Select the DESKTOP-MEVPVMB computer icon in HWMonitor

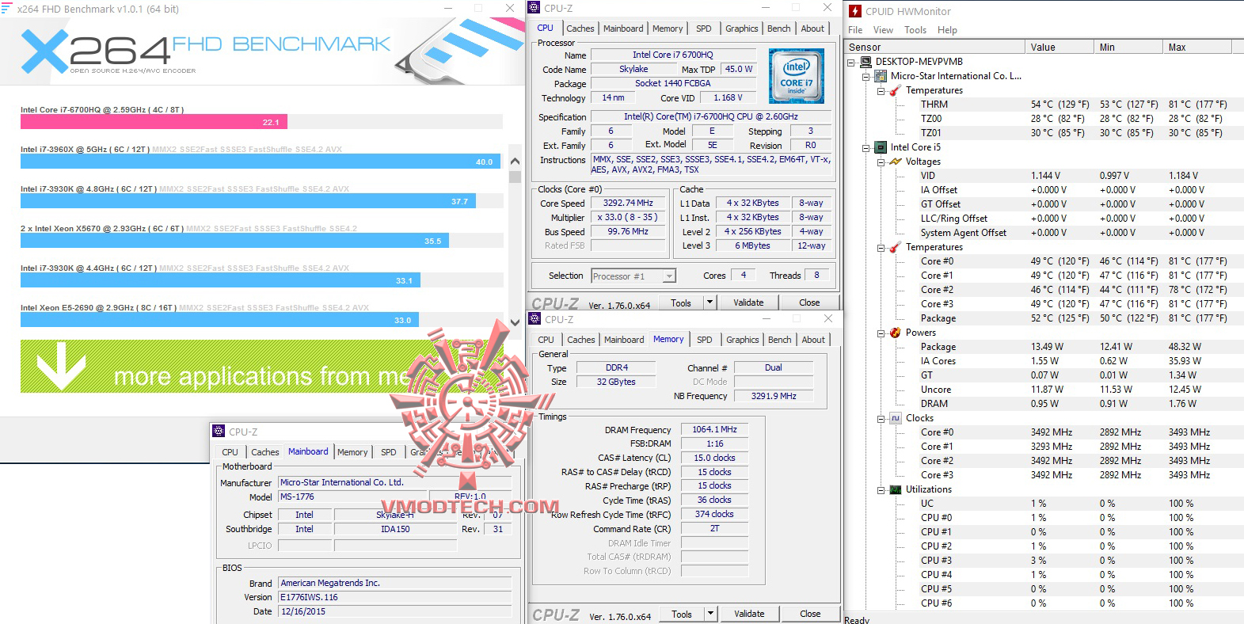tap(865, 62)
